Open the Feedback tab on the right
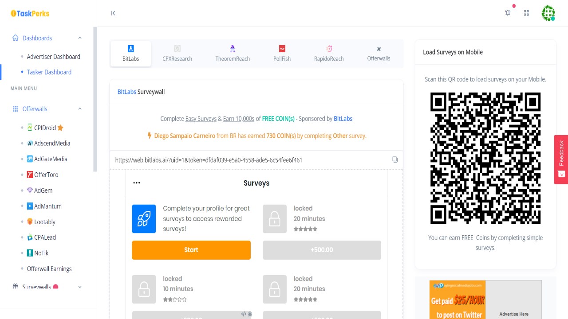568x319 pixels. [x=560, y=159]
